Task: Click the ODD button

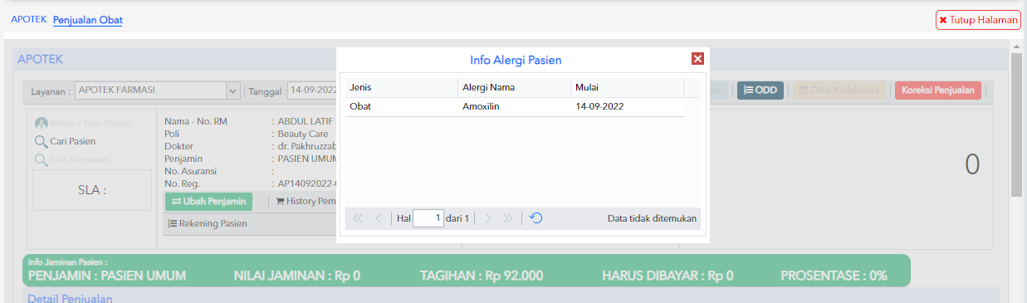Action: [760, 90]
